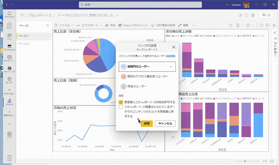Click 04.コンサルティング legend in 商品売上比率
The height and width of the screenshot is (165, 279).
click(225, 99)
